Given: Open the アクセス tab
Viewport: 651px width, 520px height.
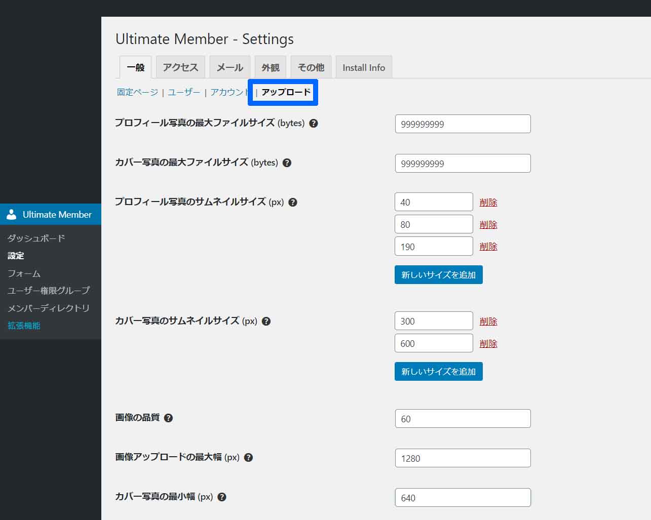Looking at the screenshot, I should pos(180,67).
